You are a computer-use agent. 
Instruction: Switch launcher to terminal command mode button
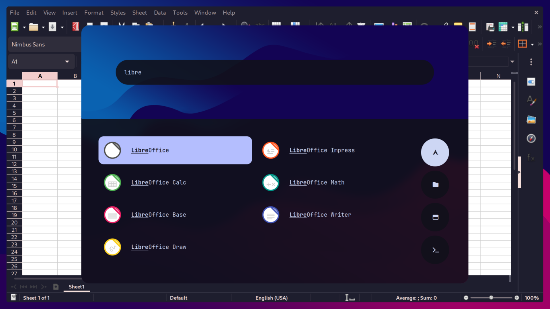click(x=435, y=250)
